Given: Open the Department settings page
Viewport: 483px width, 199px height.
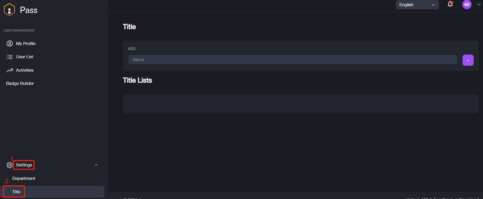Looking at the screenshot, I should tap(24, 178).
